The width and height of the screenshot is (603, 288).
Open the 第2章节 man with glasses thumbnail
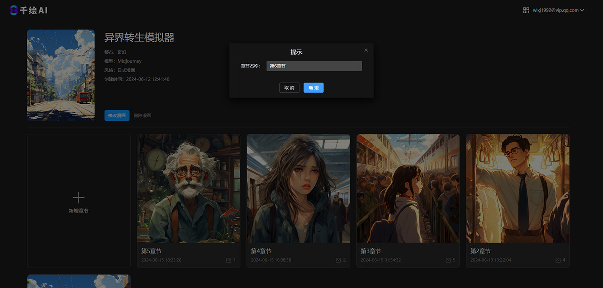(517, 189)
